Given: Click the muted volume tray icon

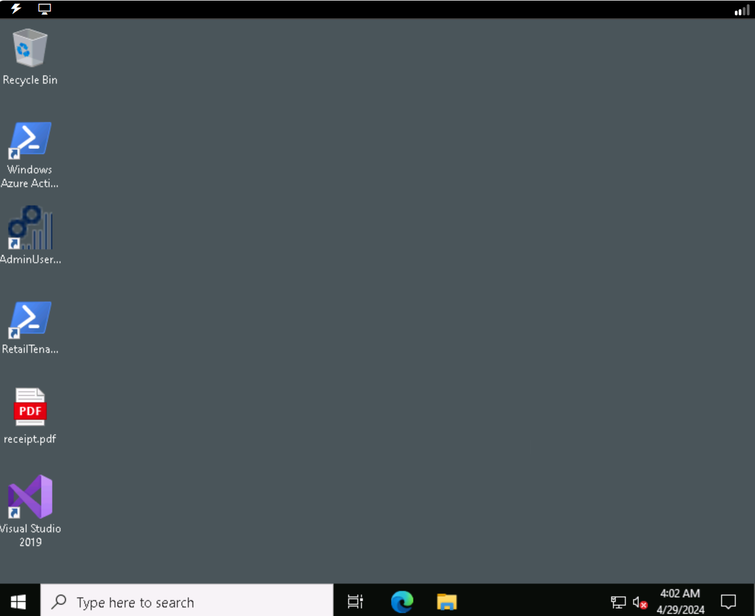Looking at the screenshot, I should point(640,603).
